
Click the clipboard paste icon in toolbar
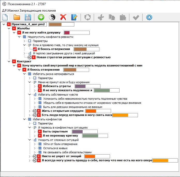click(x=123, y=18)
